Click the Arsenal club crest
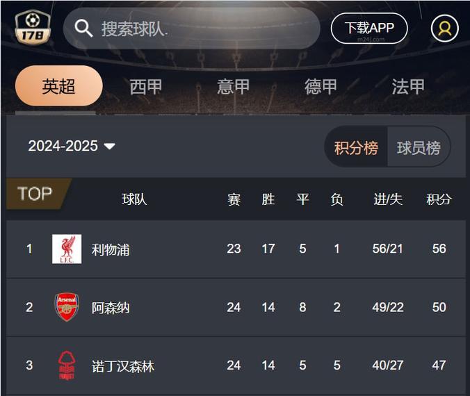This screenshot has height=396, width=470. click(x=67, y=307)
